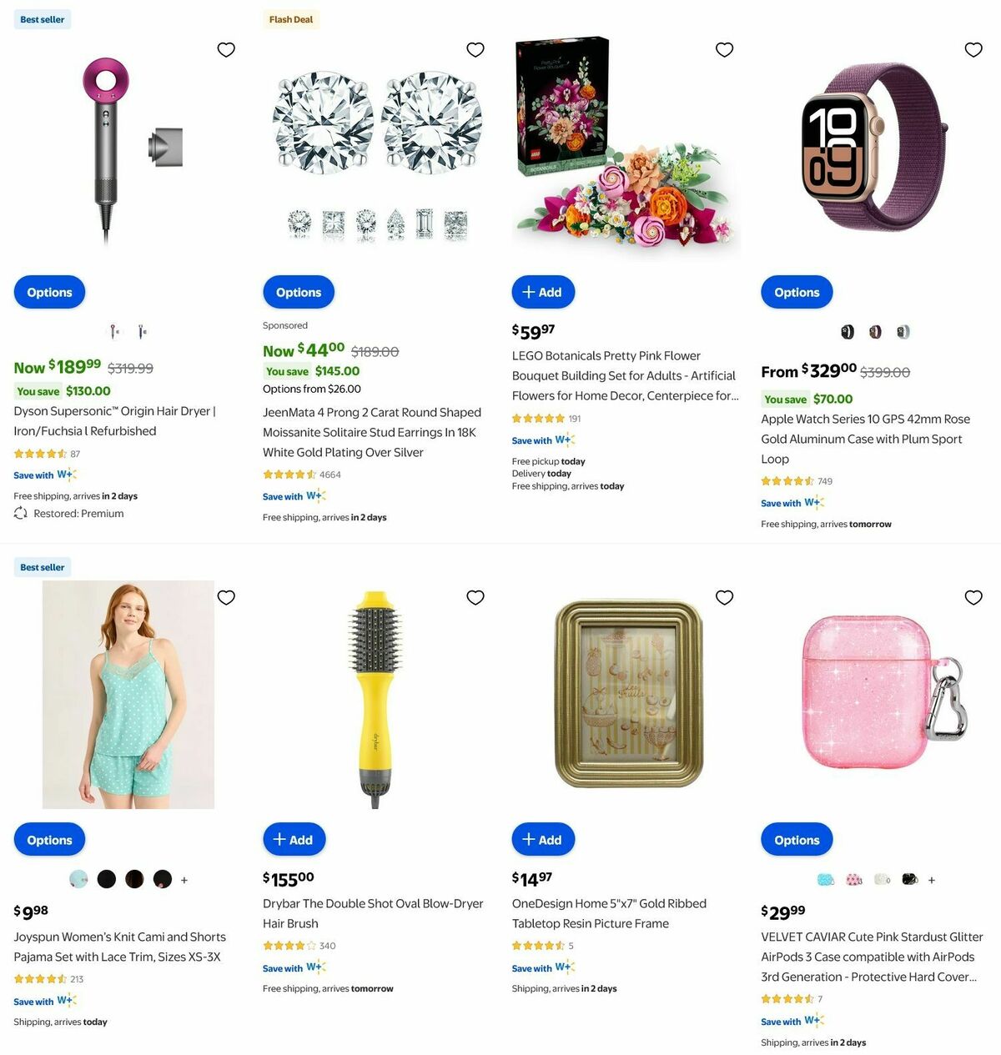Add LEGO Botanicals bouquet to favorites heart
Image resolution: width=1001 pixels, height=1055 pixels.
[x=724, y=50]
